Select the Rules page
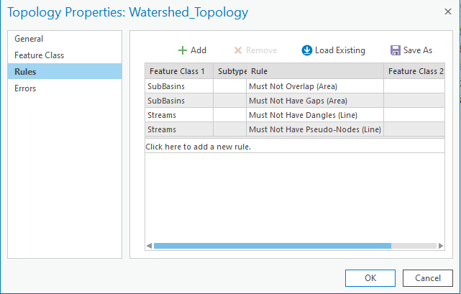The image size is (461, 294). [x=26, y=71]
